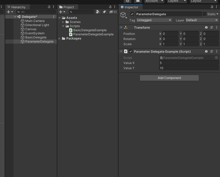Viewport: 220px width, 177px height.
Task: Open script component help reference
Action: tap(206, 51)
